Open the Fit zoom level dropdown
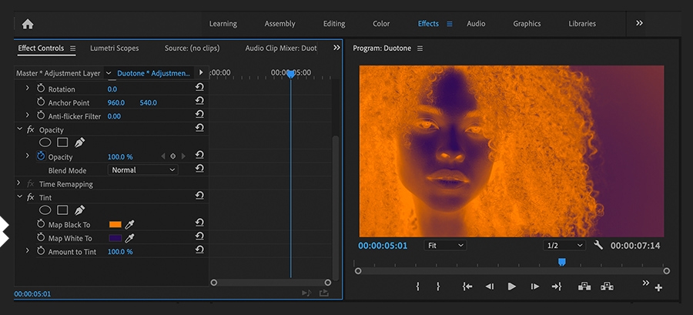 445,245
